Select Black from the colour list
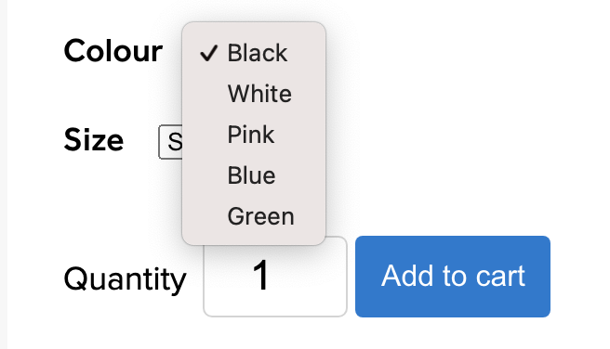610x349 pixels. (x=254, y=53)
